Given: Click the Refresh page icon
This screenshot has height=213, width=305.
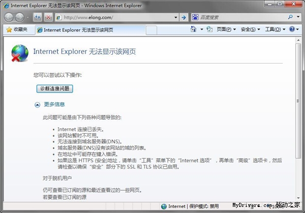Looking at the screenshot, I should click(x=38, y=17).
